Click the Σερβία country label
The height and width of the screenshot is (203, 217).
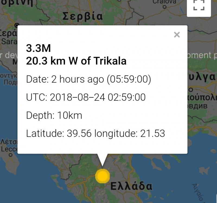coord(82,17)
